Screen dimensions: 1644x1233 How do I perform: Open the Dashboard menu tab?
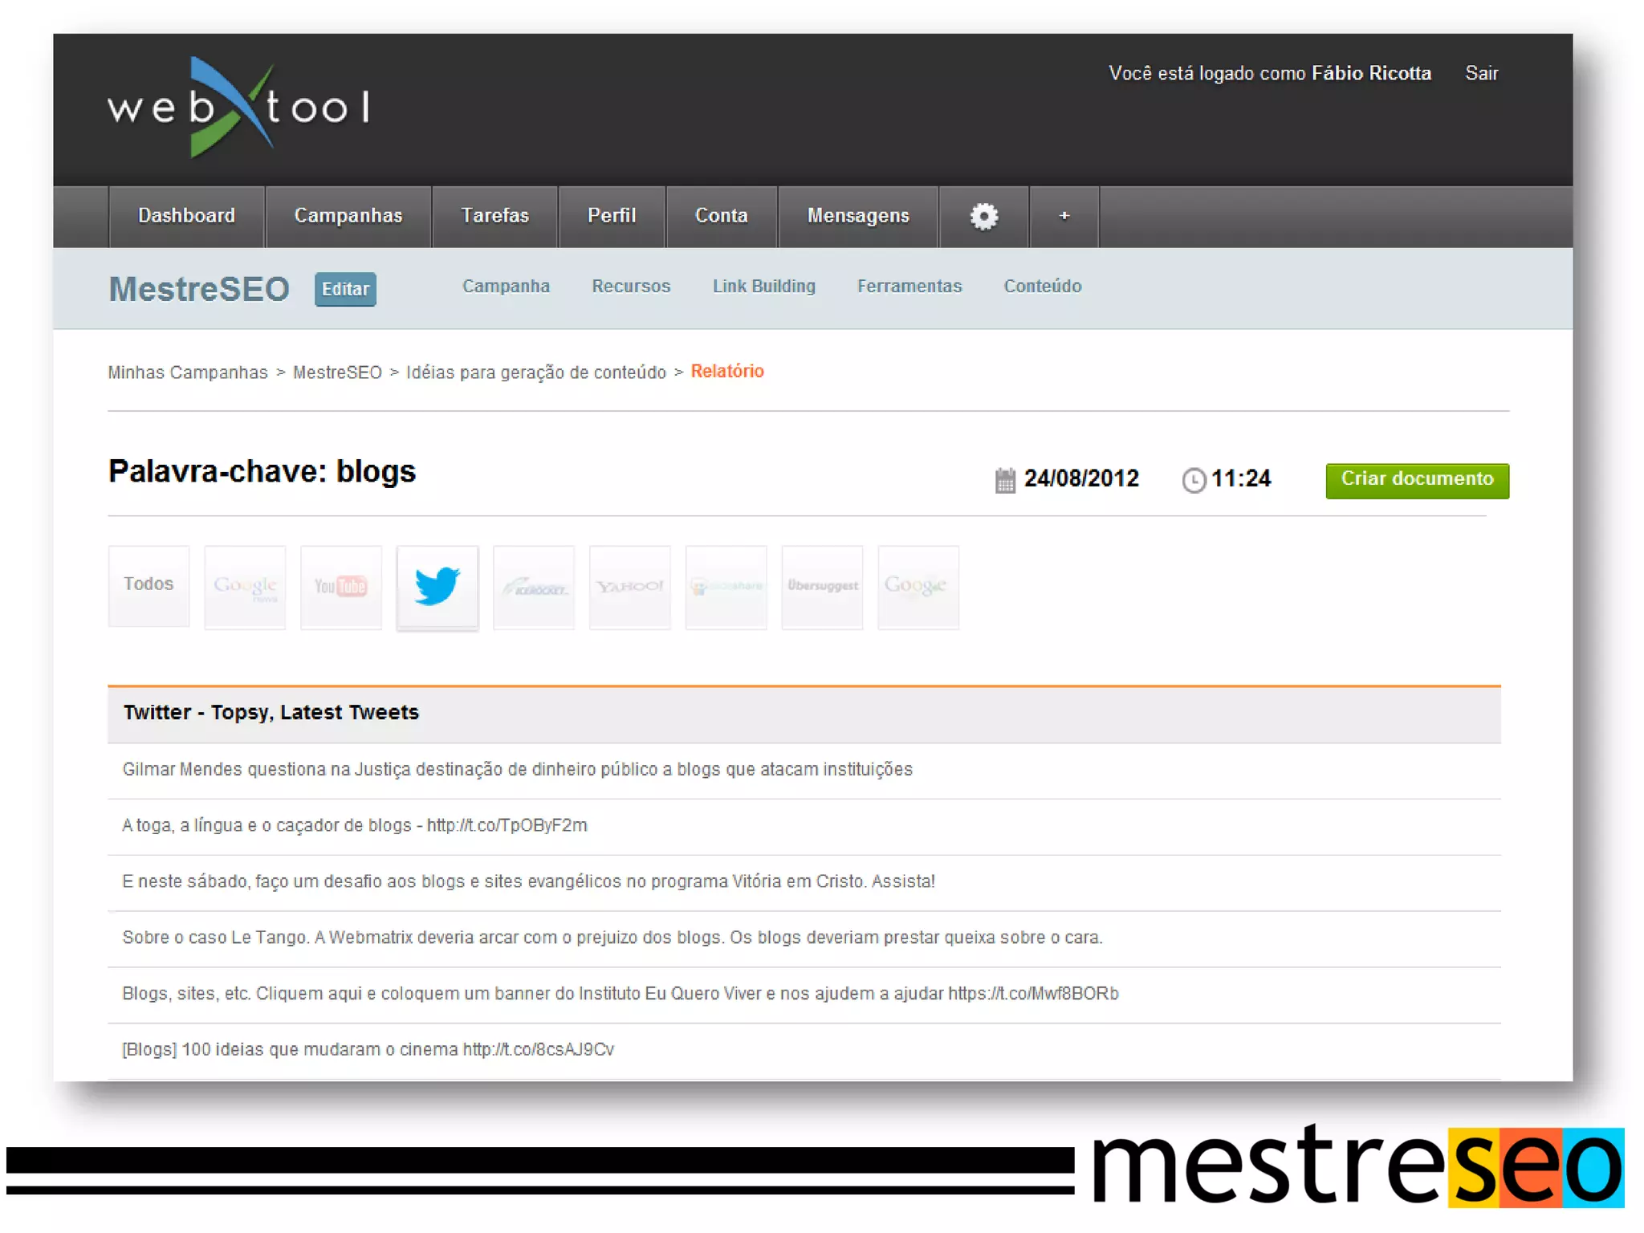[186, 216]
